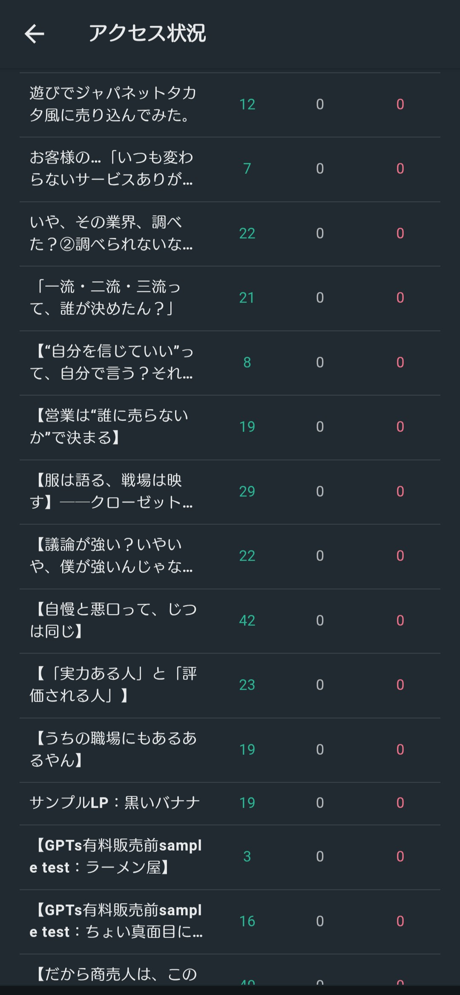Open the 遊びでジャパネットタカタ風 article row
This screenshot has height=995, width=460.
[113, 104]
